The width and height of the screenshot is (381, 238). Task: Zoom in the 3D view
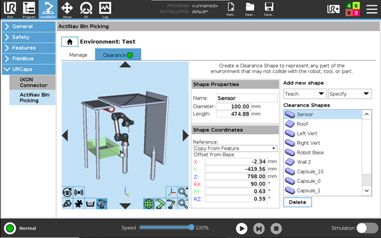183,192
